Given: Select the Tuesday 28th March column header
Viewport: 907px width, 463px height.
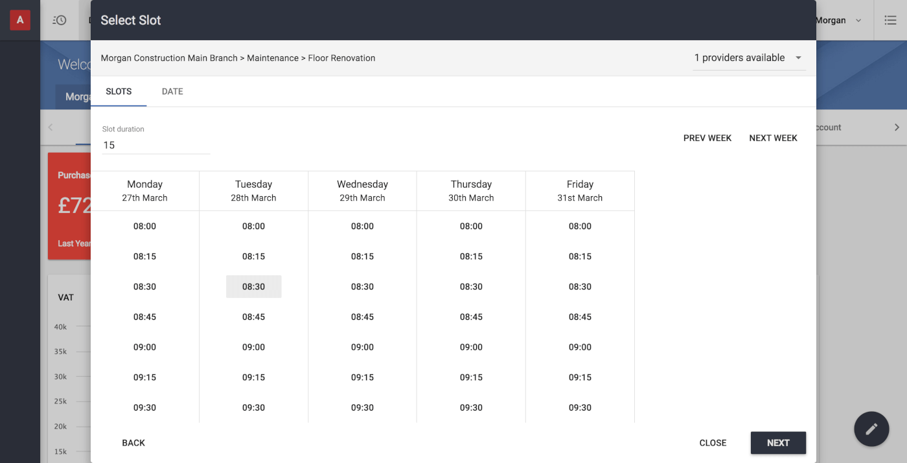Looking at the screenshot, I should (254, 191).
